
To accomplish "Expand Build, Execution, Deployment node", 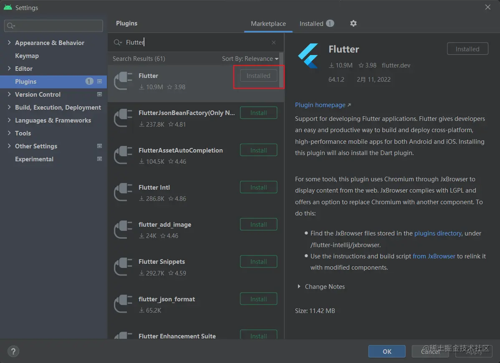I will (9, 107).
